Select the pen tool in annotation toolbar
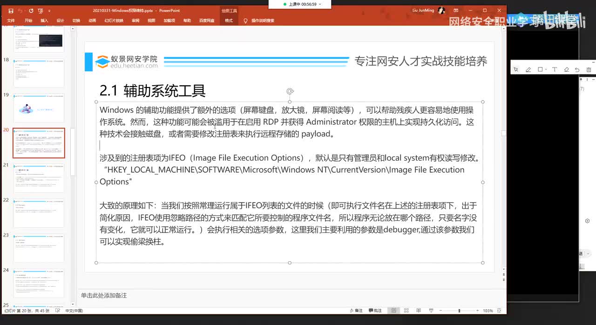 tap(528, 69)
